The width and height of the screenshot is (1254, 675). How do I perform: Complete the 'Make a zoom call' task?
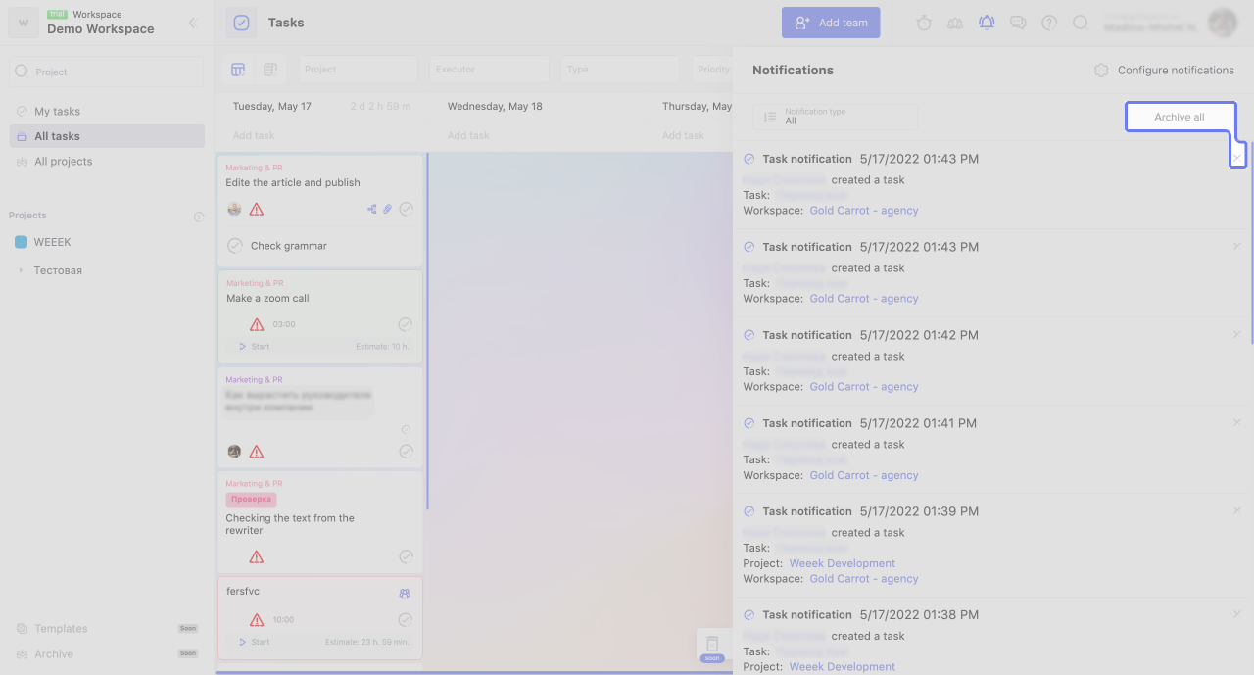(406, 324)
